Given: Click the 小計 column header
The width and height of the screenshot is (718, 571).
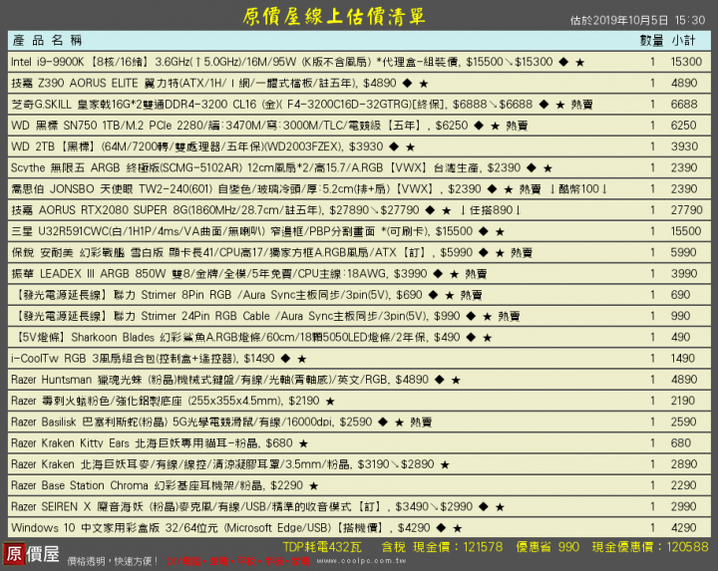Looking at the screenshot, I should tap(683, 41).
